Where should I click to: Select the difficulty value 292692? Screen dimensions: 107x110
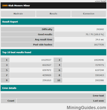[100, 29]
